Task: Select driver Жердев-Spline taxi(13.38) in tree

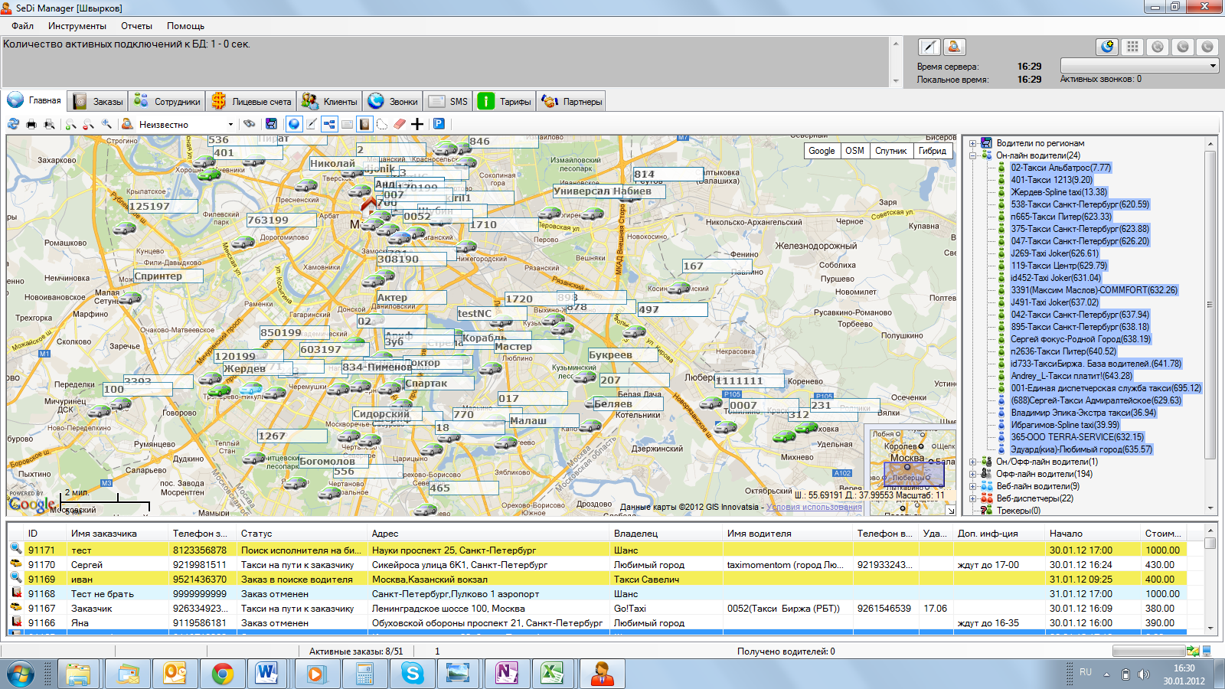Action: tap(1059, 192)
